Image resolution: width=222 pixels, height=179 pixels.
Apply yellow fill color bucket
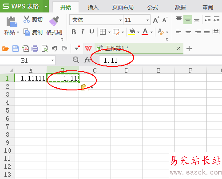132,32
